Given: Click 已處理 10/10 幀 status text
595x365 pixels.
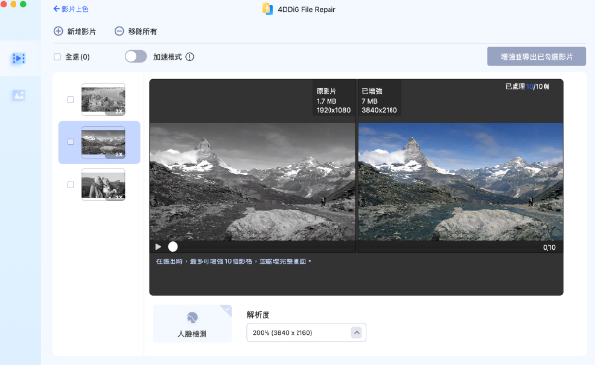Looking at the screenshot, I should [x=527, y=86].
